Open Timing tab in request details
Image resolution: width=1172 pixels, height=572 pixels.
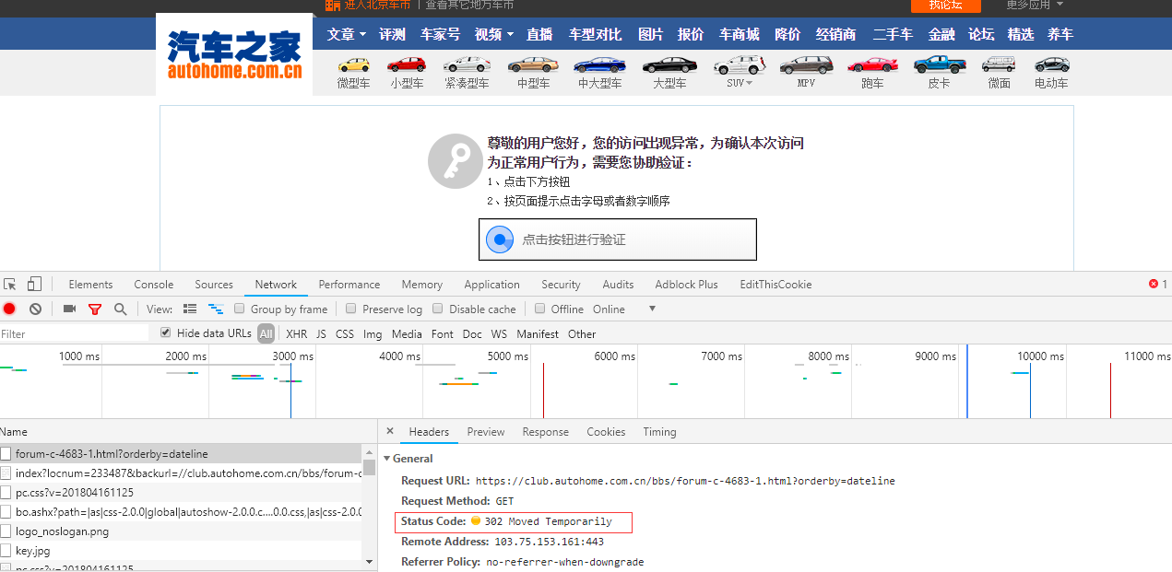(659, 432)
